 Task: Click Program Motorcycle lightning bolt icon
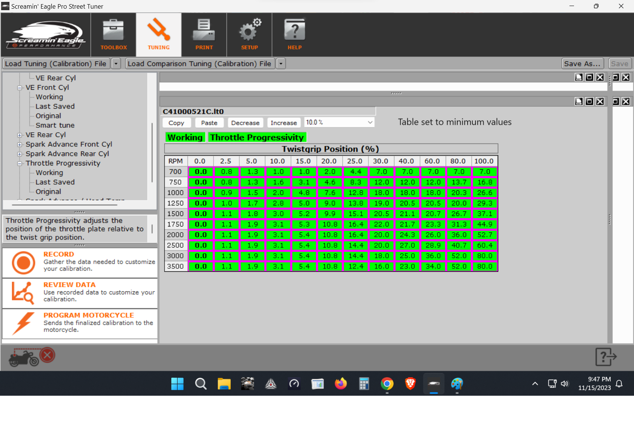tap(23, 323)
